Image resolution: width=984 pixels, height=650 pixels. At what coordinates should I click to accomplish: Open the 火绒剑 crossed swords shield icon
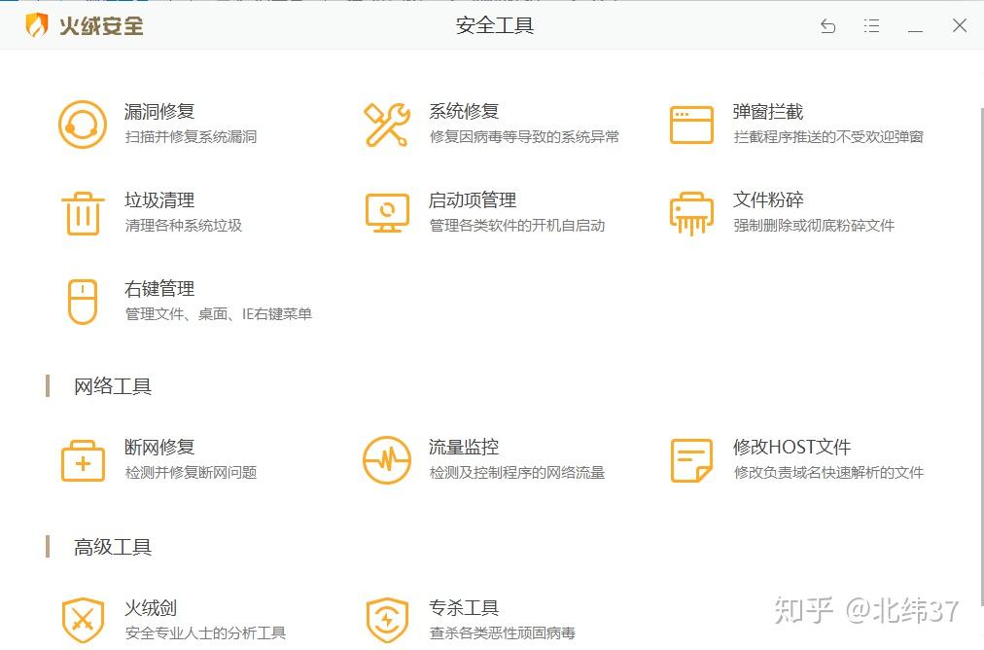click(83, 621)
